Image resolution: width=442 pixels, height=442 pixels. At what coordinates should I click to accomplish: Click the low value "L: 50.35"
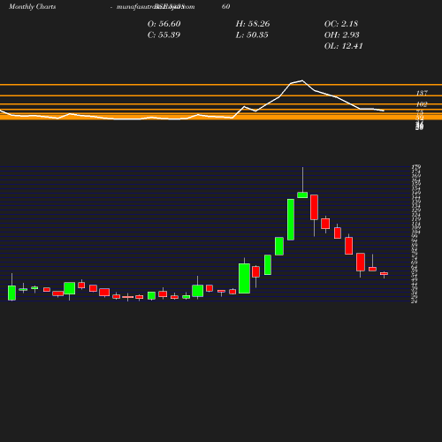point(252,35)
